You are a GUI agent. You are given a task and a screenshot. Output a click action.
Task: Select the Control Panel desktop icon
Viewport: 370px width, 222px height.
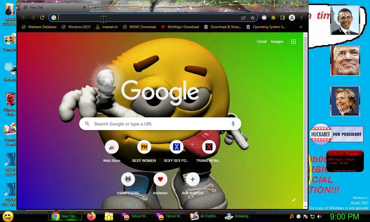[x=10, y=135]
